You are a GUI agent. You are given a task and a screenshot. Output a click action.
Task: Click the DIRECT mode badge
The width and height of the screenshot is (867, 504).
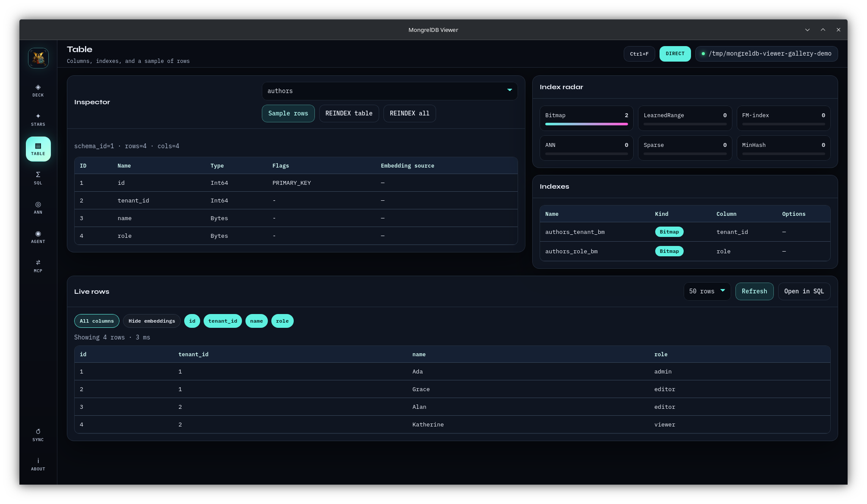pyautogui.click(x=675, y=54)
